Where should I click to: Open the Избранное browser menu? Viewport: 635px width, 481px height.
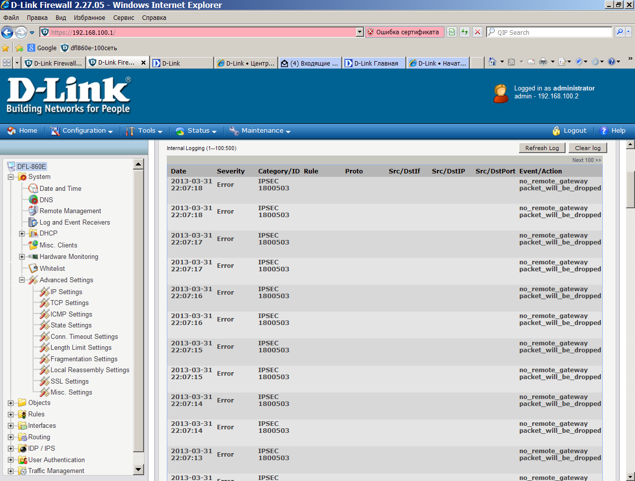pos(89,17)
